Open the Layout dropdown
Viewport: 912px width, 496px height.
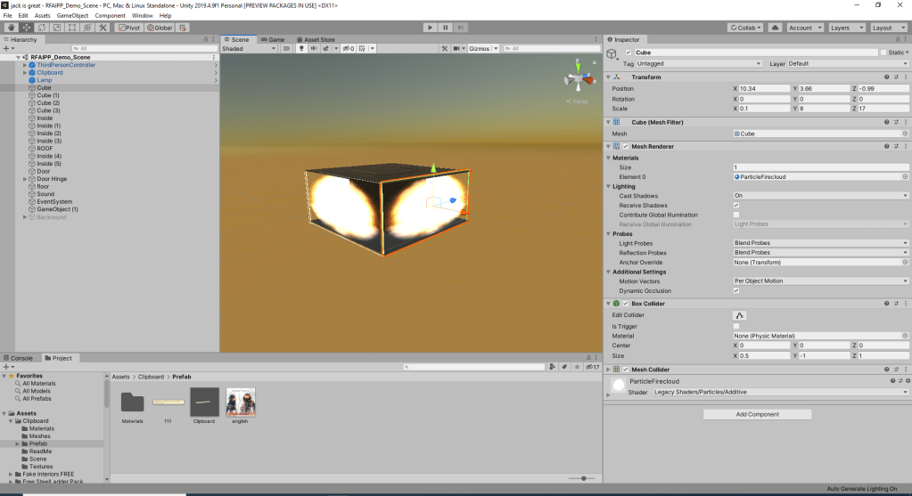888,28
